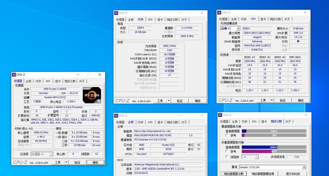The width and height of the screenshot is (329, 176).
Task: Switch to the 主板 tab in the processor window
Action: 29,81
